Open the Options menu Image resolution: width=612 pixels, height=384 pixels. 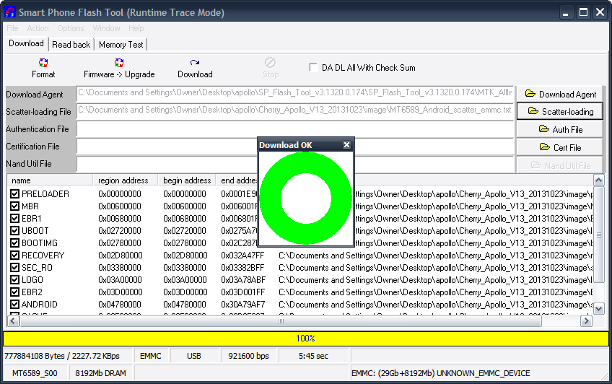[71, 28]
